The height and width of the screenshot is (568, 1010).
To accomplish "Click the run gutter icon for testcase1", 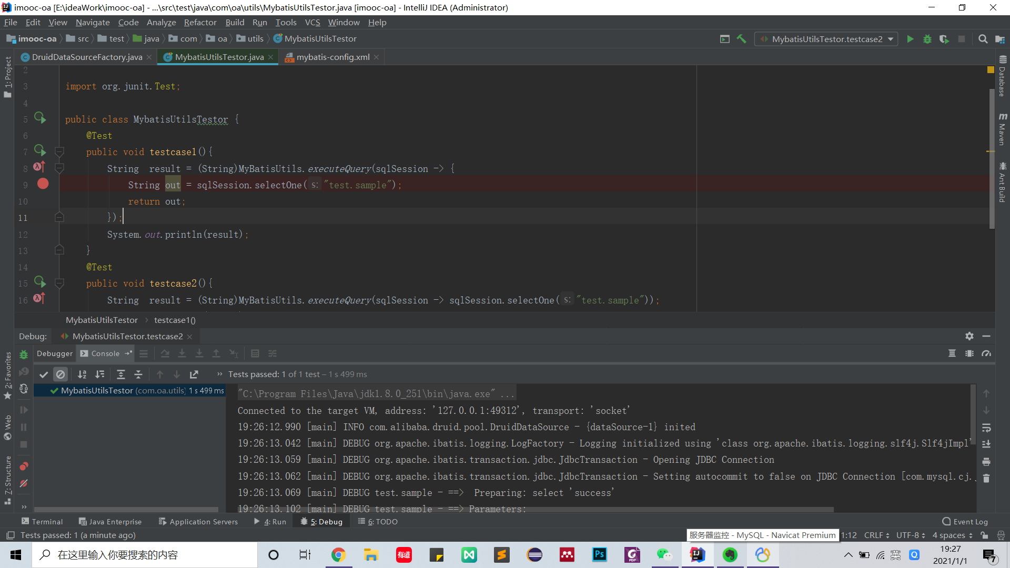I will [40, 151].
